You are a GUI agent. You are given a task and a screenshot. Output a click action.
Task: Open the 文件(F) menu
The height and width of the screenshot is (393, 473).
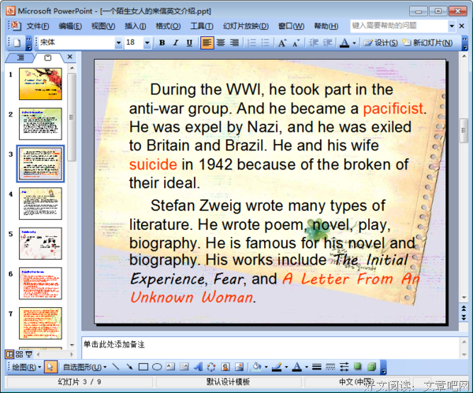click(38, 26)
